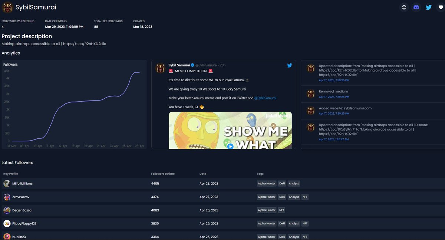Click the DeFi tag on bublin23 row
Image resolution: width=445 pixels, height=240 pixels.
pos(282,237)
